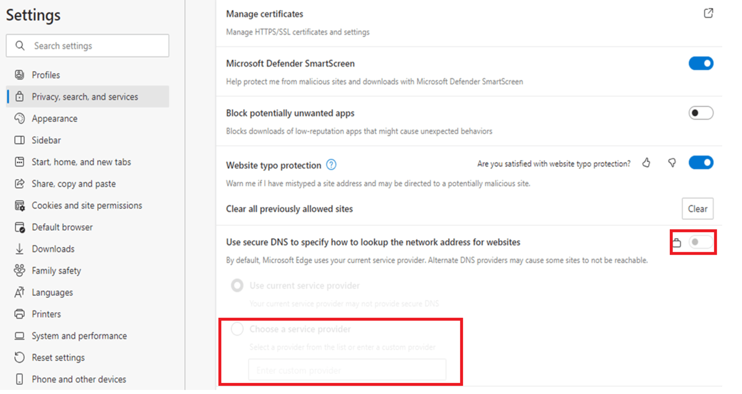Open the website typo protection help icon

[x=331, y=164]
